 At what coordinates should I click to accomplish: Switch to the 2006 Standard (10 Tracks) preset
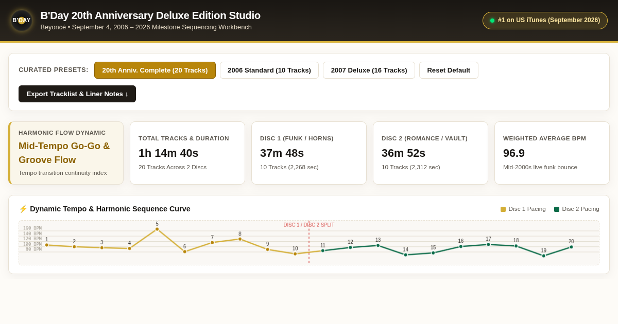[x=269, y=70]
